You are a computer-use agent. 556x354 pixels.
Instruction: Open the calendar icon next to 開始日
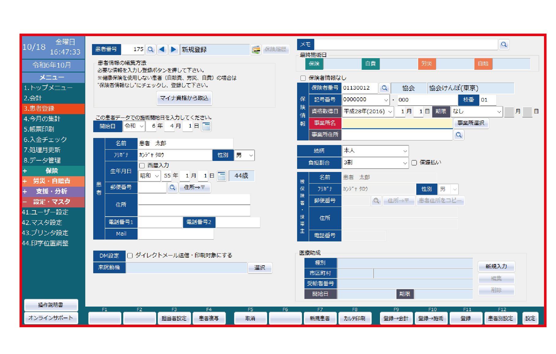tap(206, 126)
